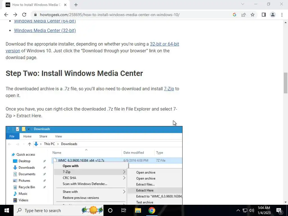Open the browser side panel
Image resolution: width=288 pixels, height=216 pixels.
(x=264, y=15)
